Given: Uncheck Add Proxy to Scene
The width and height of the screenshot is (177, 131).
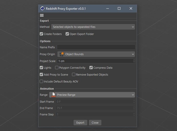Looking at the screenshot, I should click(41, 75).
